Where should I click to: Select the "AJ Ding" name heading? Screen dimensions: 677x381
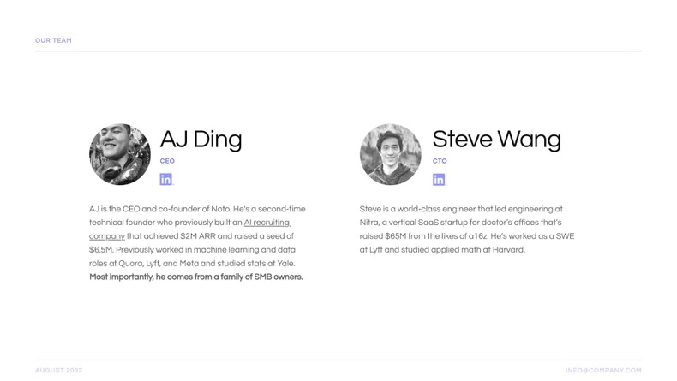coord(201,140)
